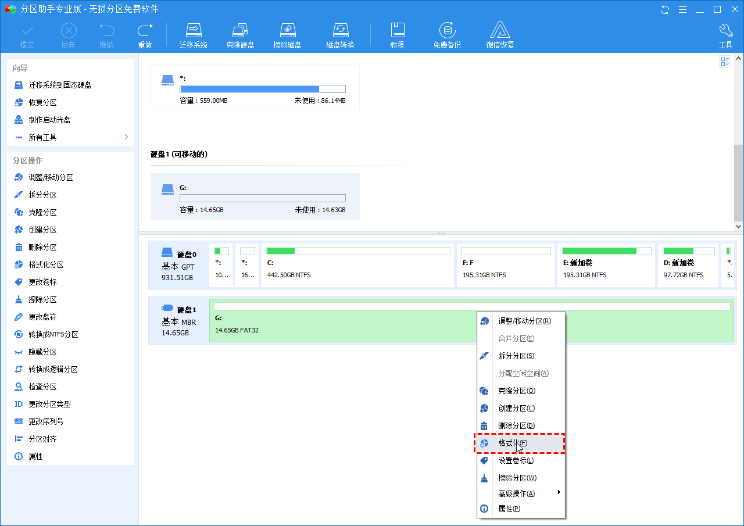Click the refresh icon in title bar

665,9
